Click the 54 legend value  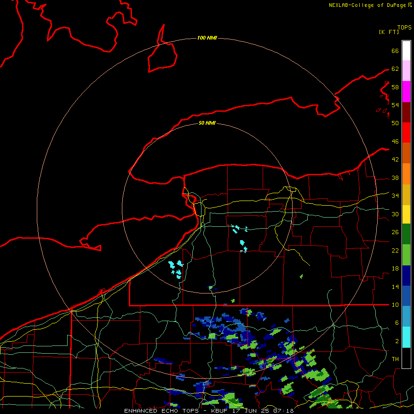click(395, 105)
